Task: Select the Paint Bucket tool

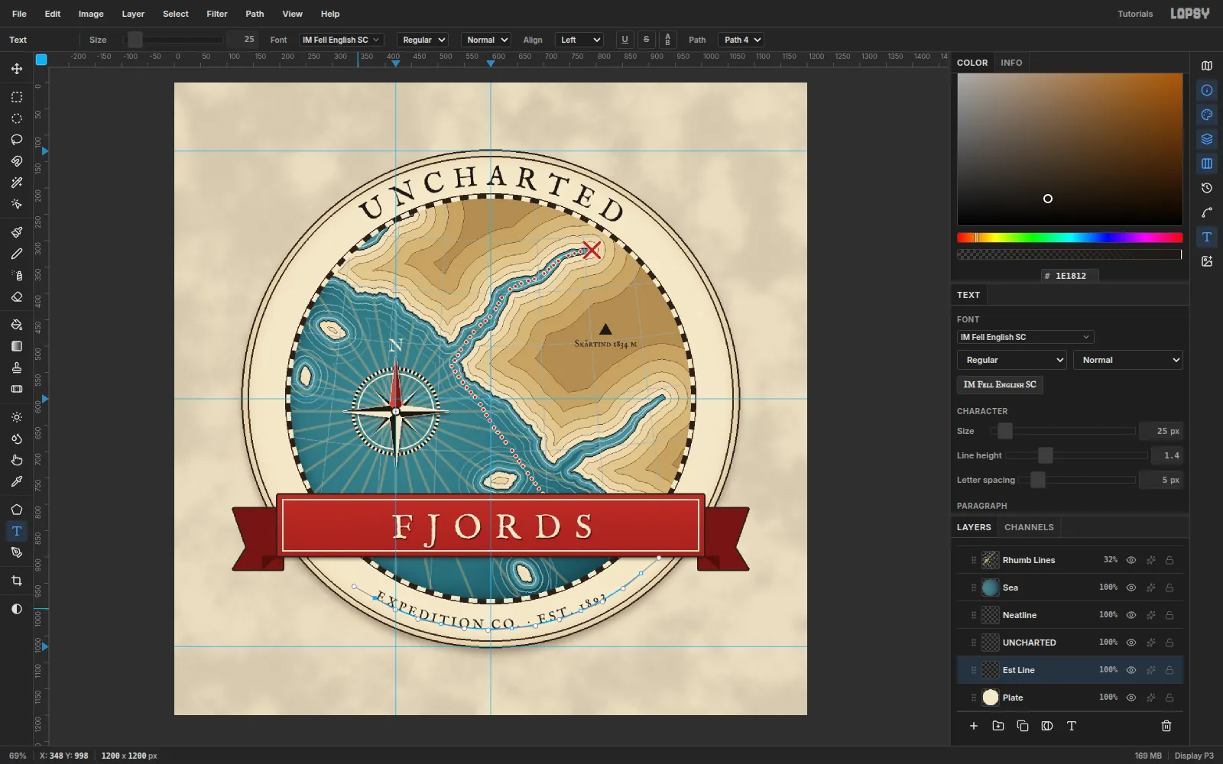Action: [17, 325]
